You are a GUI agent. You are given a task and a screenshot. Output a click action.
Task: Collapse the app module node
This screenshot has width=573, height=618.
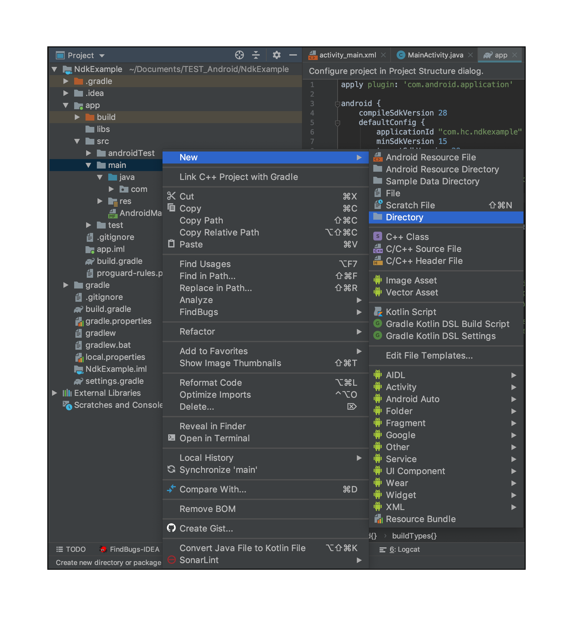click(x=66, y=105)
